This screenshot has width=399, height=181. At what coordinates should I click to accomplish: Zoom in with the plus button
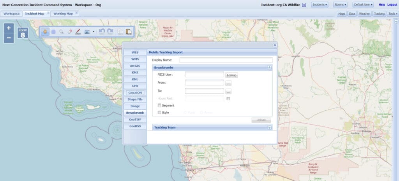point(9,28)
